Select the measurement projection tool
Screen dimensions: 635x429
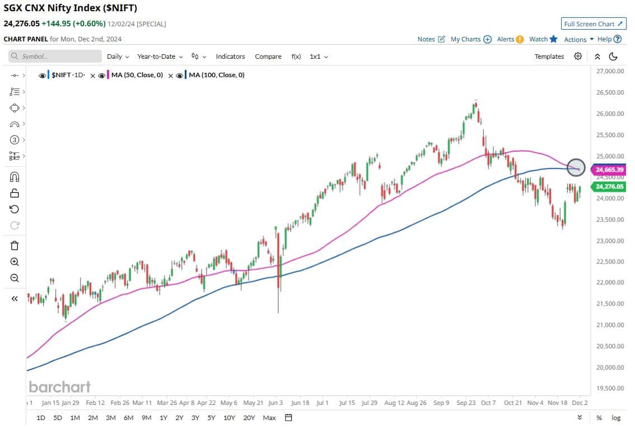[x=14, y=156]
